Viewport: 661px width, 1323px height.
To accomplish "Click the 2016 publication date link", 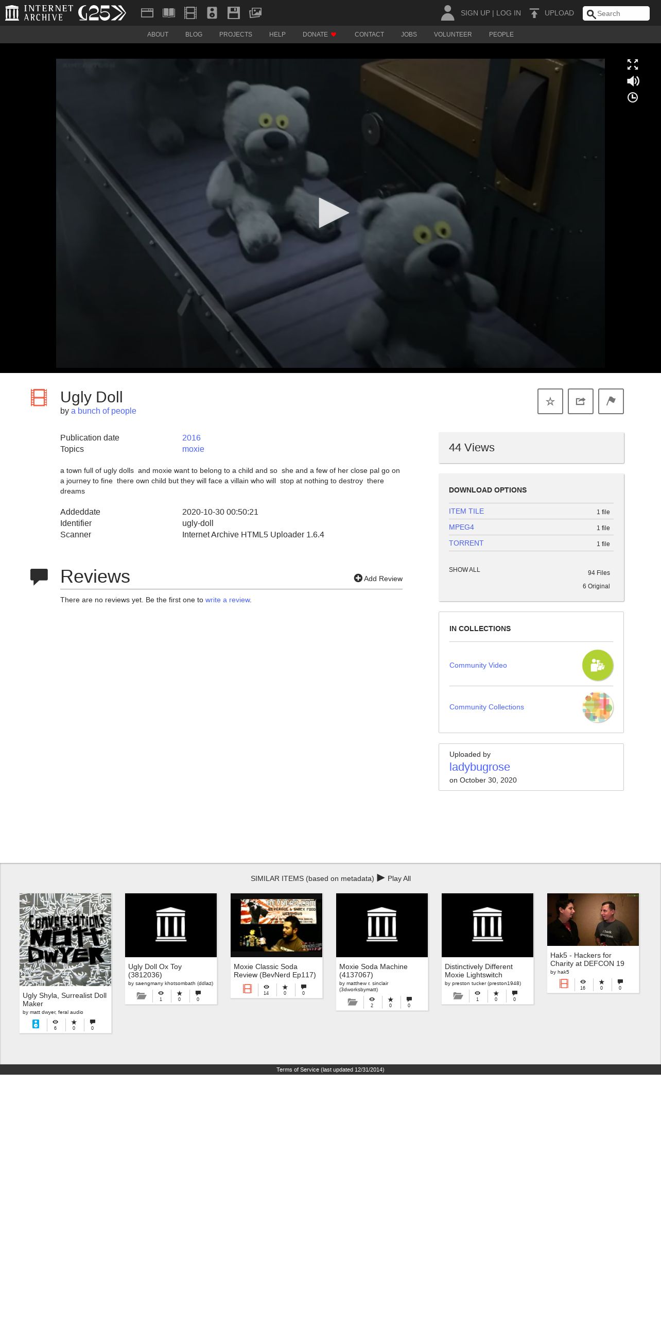I will [192, 437].
